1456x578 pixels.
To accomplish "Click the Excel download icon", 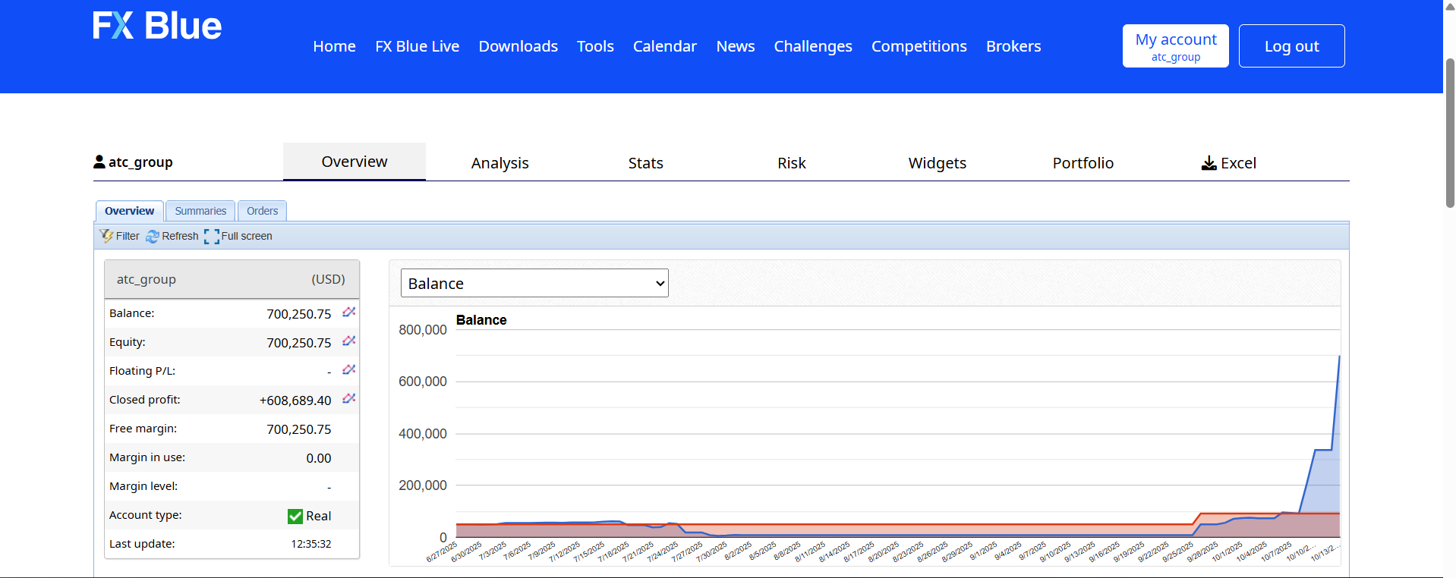I will (1209, 163).
